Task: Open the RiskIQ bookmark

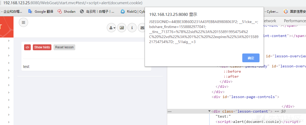Action: (133, 11)
